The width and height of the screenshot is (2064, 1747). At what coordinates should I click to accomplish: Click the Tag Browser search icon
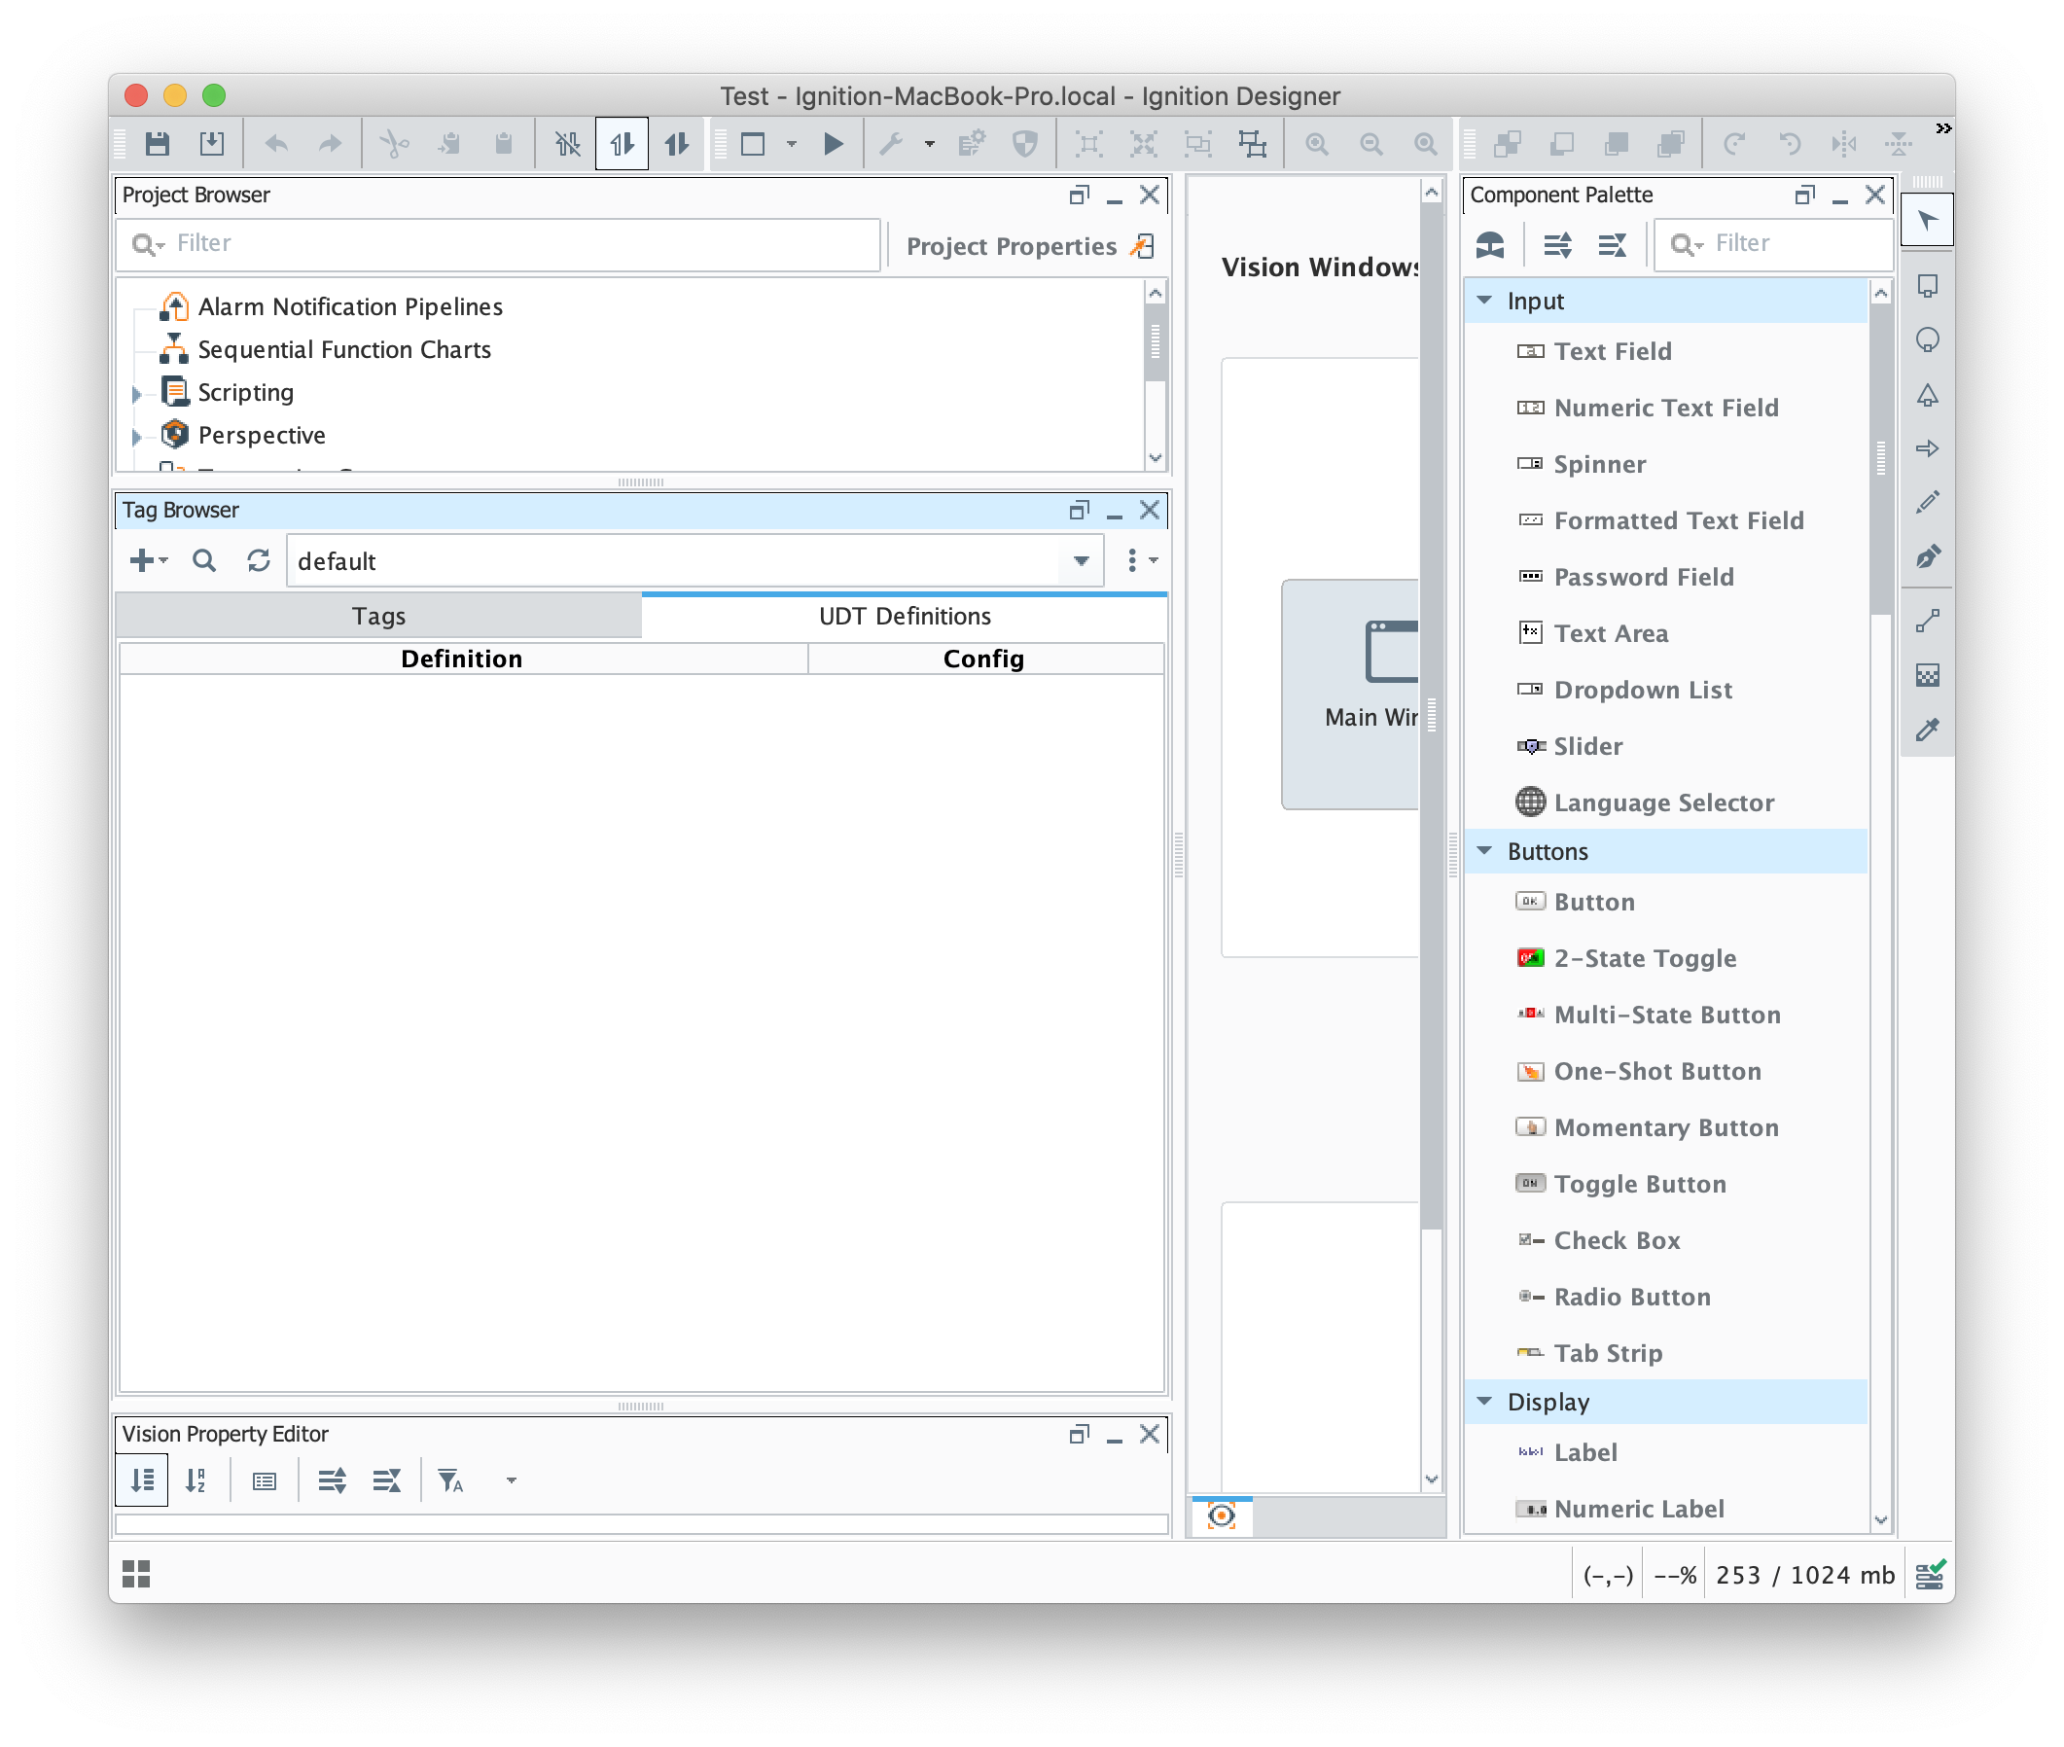(x=204, y=560)
